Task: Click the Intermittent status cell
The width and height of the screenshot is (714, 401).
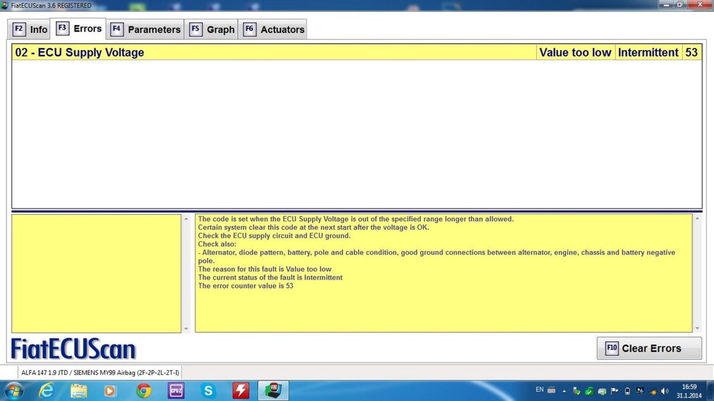Action: point(648,52)
